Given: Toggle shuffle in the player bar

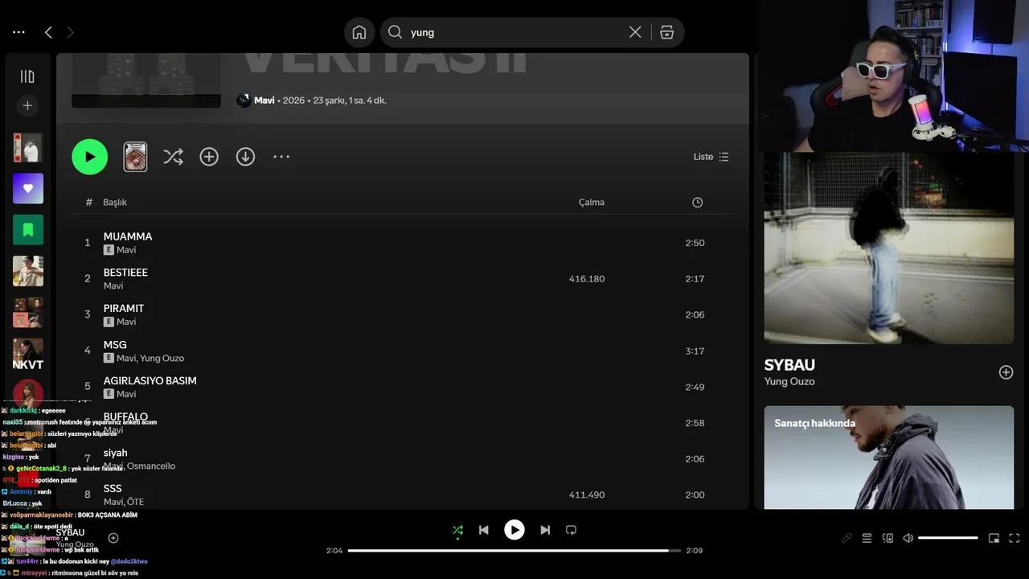Looking at the screenshot, I should pos(457,530).
